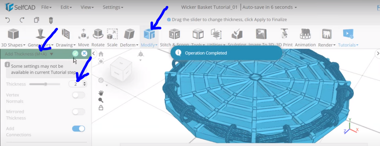Click the Redo arrow icon
Screen dimensions: 380x146
22,20
